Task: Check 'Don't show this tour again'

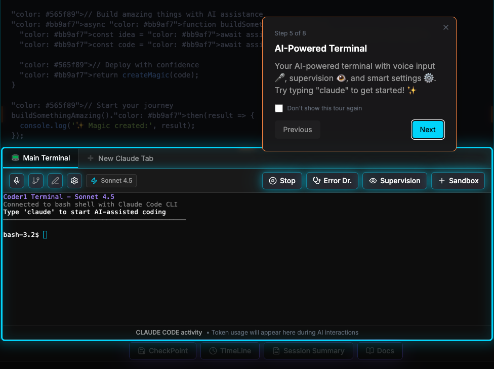Action: (278, 108)
